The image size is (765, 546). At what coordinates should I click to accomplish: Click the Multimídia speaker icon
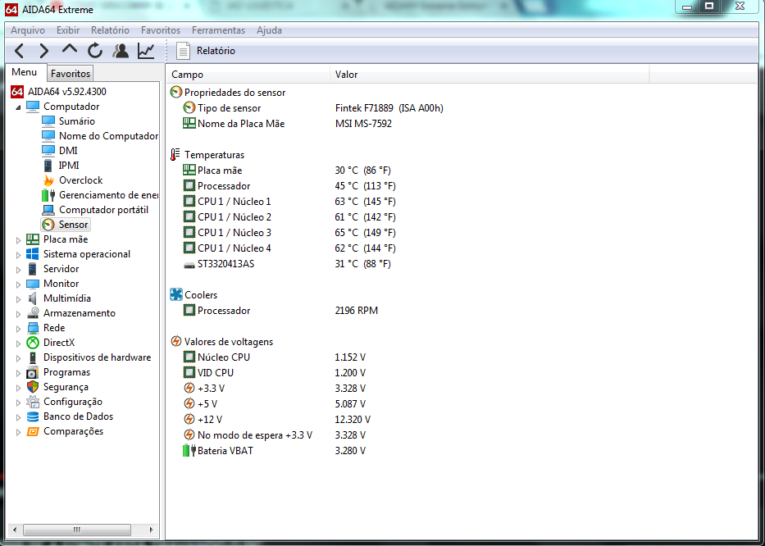tap(32, 298)
